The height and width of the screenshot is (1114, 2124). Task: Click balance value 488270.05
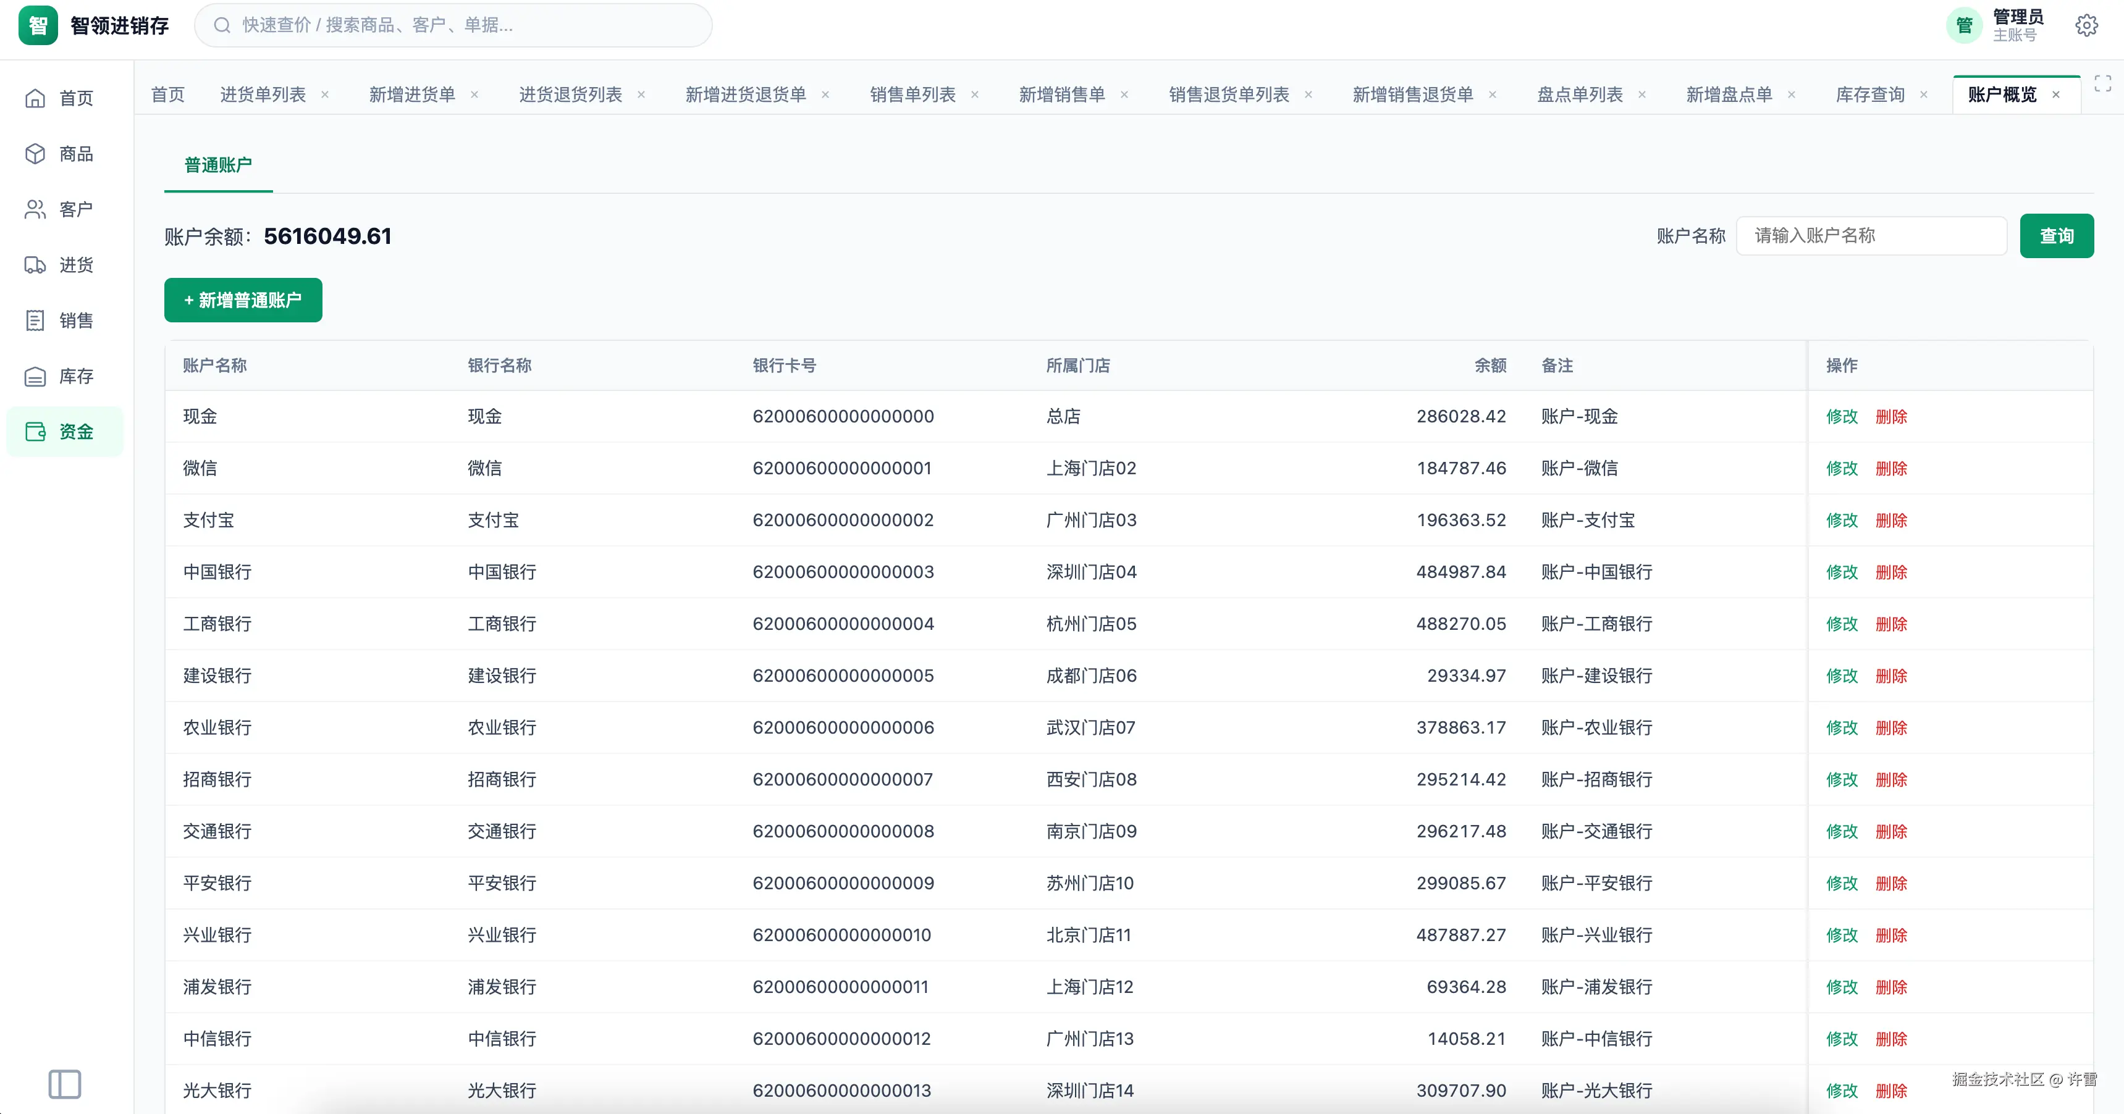(1461, 624)
